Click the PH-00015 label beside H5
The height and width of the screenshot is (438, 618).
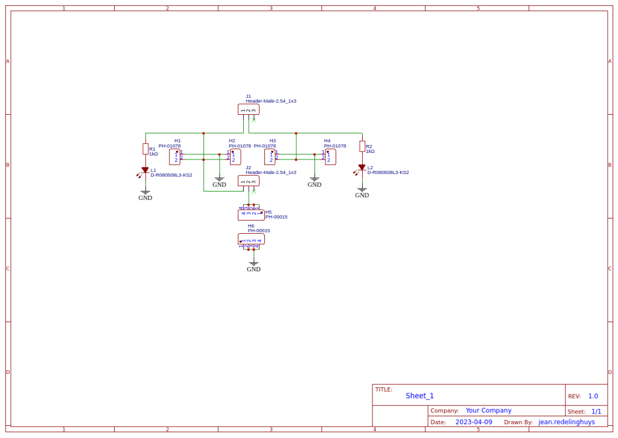(276, 217)
